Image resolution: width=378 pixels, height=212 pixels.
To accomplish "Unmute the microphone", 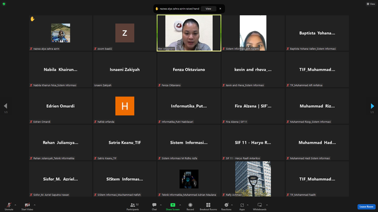I will pos(9,206).
